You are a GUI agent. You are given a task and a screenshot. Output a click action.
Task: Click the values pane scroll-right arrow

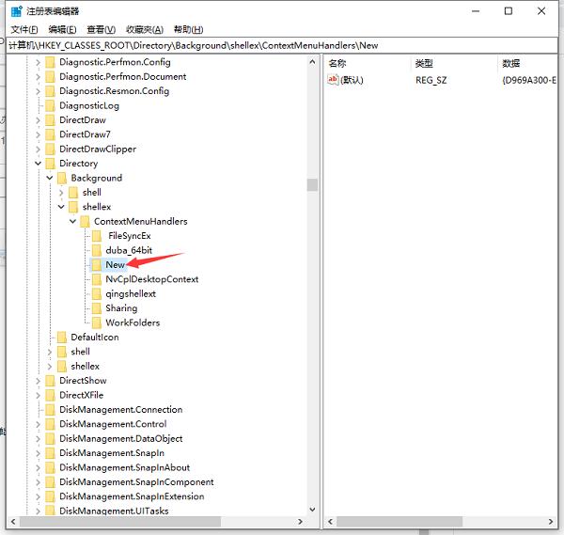tap(550, 521)
